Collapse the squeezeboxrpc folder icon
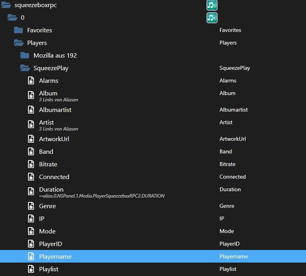The height and width of the screenshot is (276, 306). [6, 5]
